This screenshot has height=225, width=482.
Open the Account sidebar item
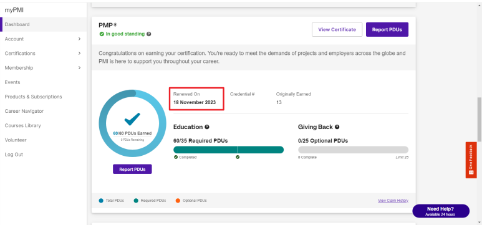point(14,39)
